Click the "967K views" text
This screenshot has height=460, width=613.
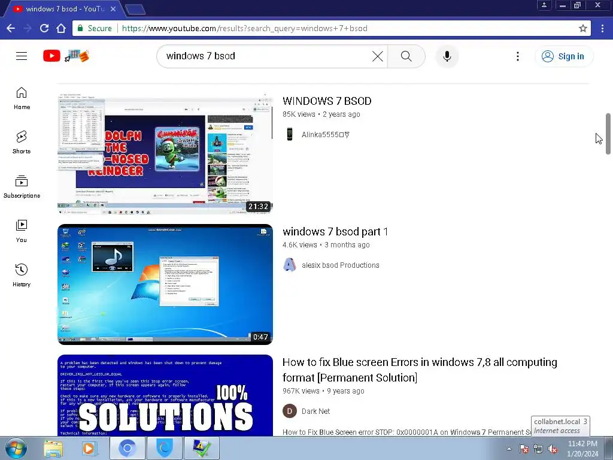(x=301, y=391)
